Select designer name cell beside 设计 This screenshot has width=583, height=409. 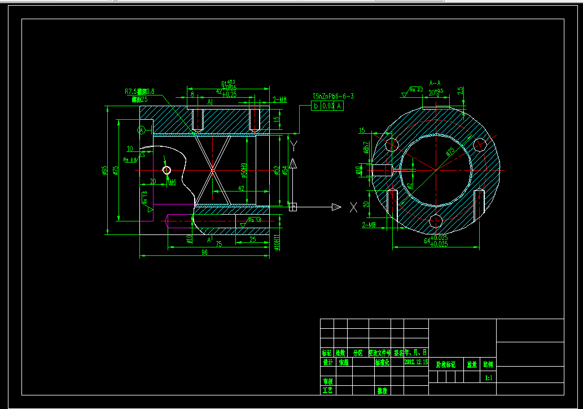tap(344, 362)
